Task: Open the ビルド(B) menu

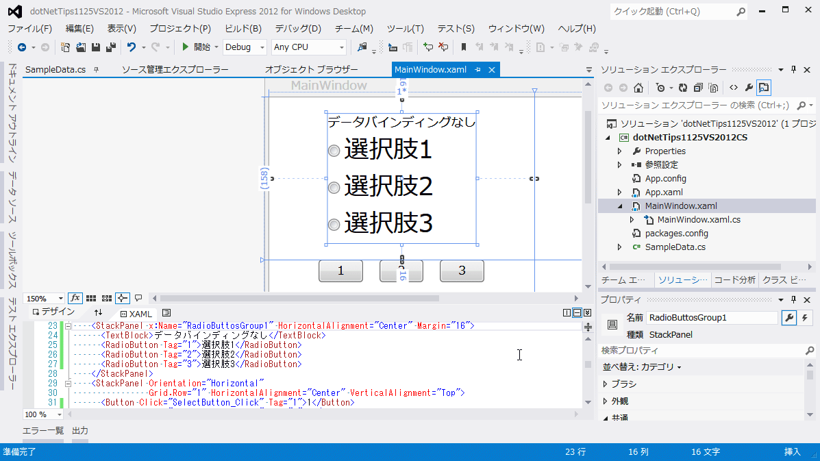Action: coord(243,29)
